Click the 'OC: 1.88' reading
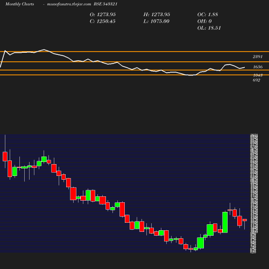269x269 pixels. (x=208, y=15)
